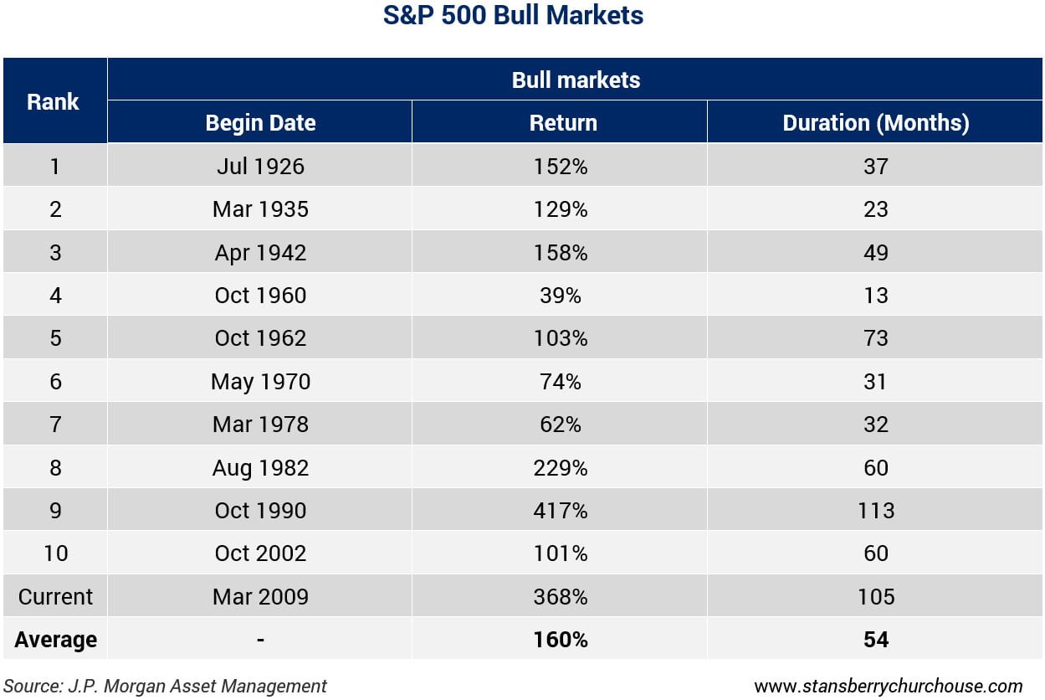
Task: Click the Return column header
Action: (x=563, y=123)
